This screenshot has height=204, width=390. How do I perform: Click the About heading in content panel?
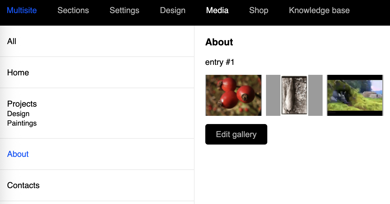click(219, 42)
